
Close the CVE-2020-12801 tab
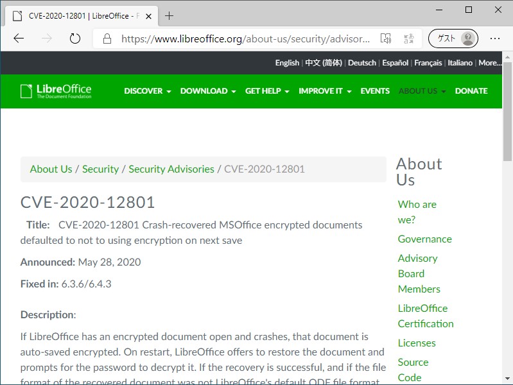(x=148, y=16)
